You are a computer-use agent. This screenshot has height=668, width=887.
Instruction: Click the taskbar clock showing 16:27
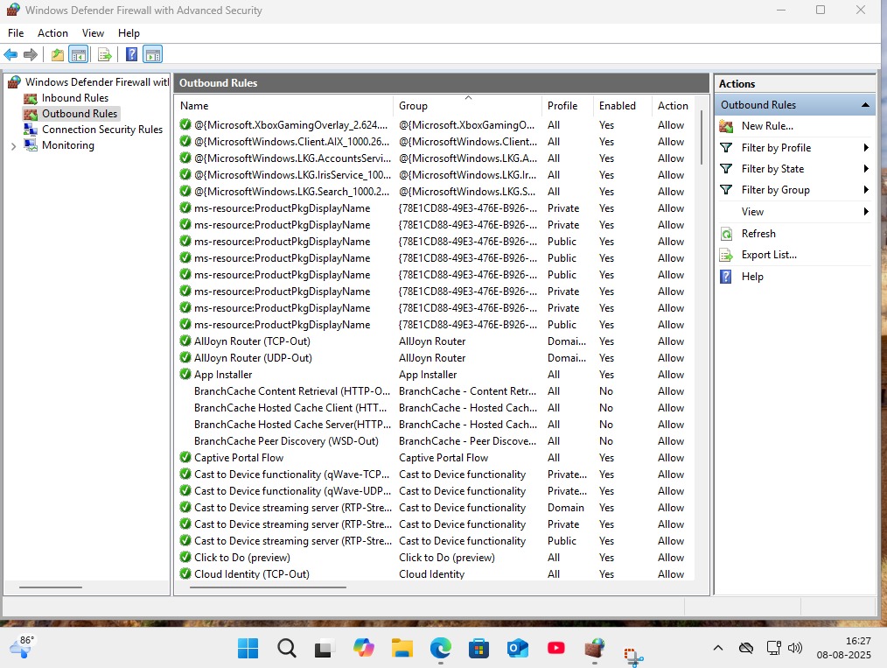point(857,642)
